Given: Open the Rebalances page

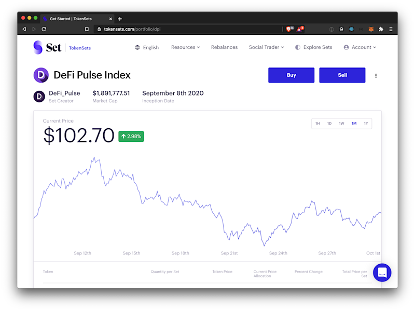Looking at the screenshot, I should coord(224,47).
